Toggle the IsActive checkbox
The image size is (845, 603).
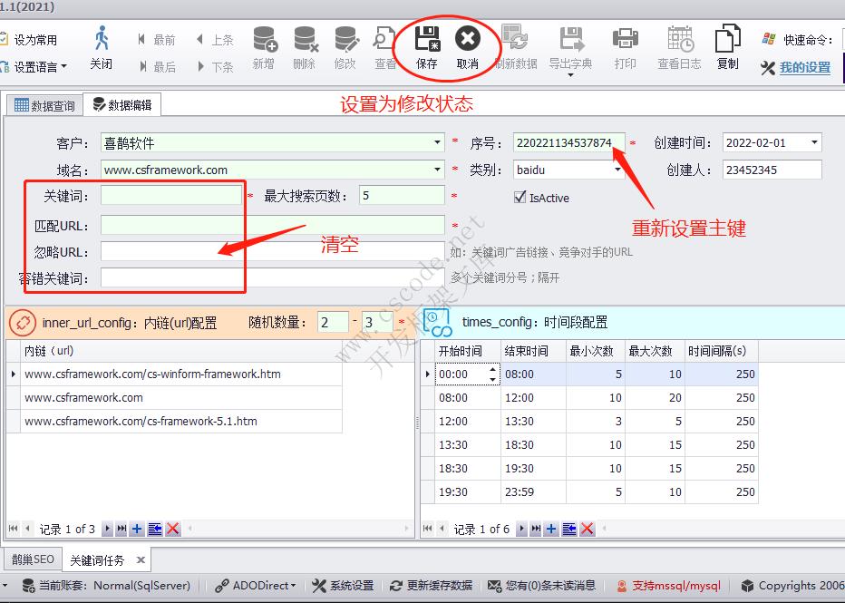[520, 197]
